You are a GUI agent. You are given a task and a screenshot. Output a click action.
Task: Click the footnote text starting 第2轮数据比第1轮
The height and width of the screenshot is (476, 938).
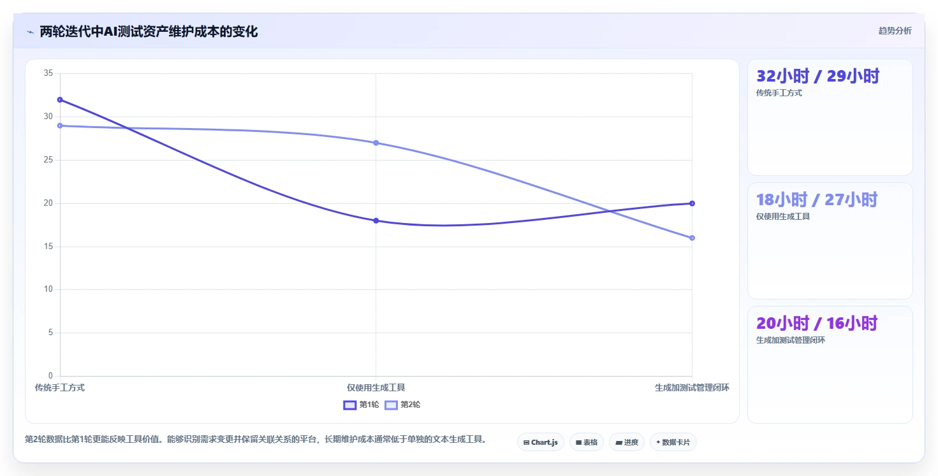pyautogui.click(x=256, y=439)
